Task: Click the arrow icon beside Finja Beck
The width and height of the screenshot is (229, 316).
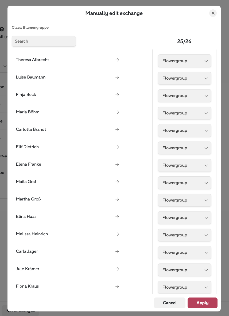Action: pos(117,95)
